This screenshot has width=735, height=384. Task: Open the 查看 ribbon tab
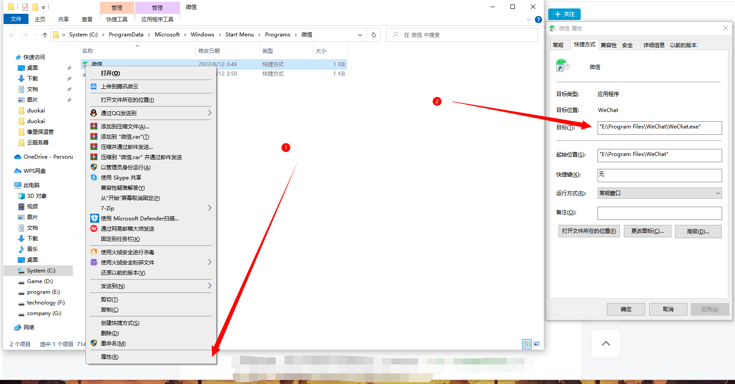[x=87, y=20]
